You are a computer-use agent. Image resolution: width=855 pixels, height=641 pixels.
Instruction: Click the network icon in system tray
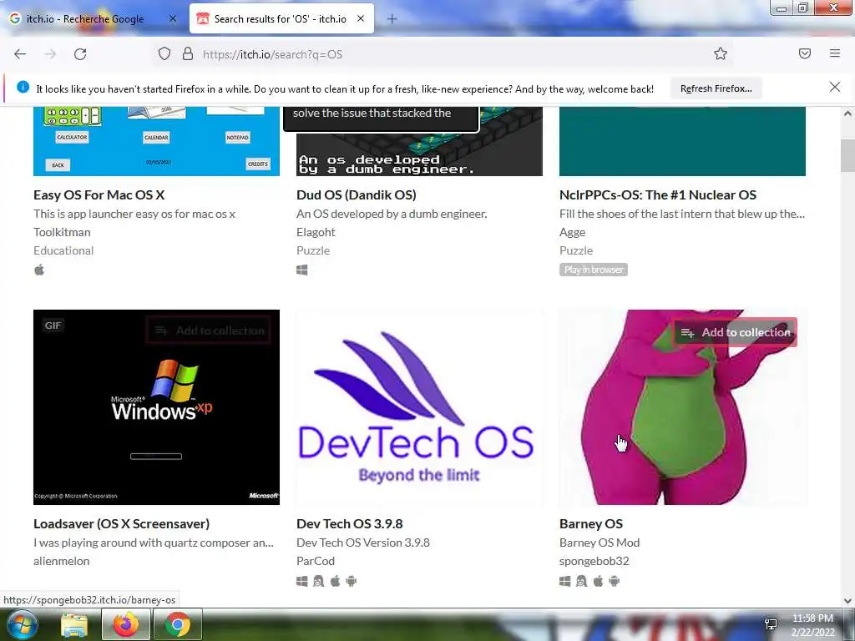coord(771,624)
